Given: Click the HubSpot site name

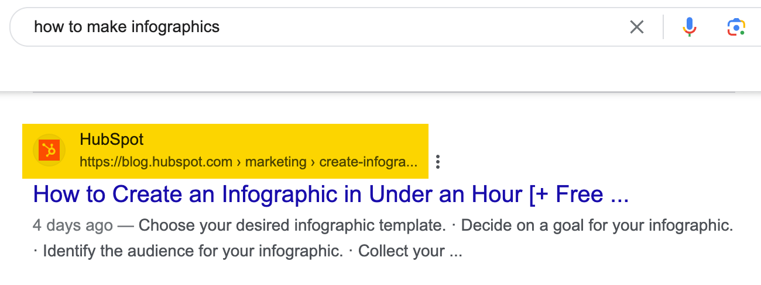Looking at the screenshot, I should click(x=111, y=140).
